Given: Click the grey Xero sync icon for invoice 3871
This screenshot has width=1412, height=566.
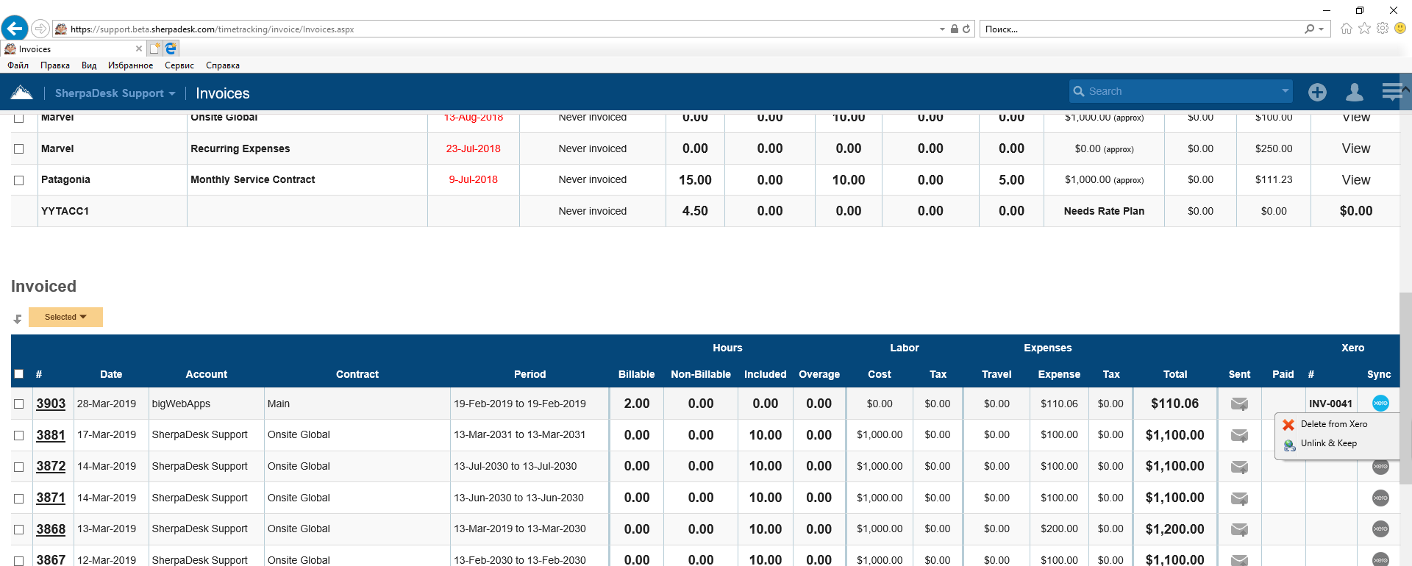Looking at the screenshot, I should [1380, 498].
